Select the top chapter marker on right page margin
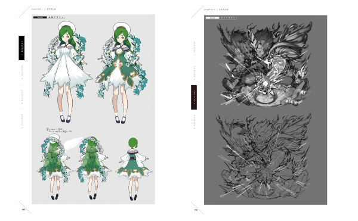 195,48
